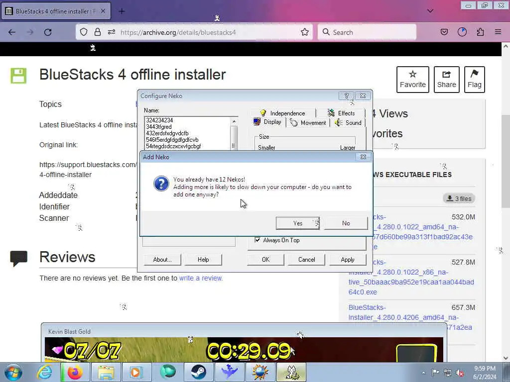The width and height of the screenshot is (510, 382).
Task: Click the green orb taskbar icon
Action: 167,372
